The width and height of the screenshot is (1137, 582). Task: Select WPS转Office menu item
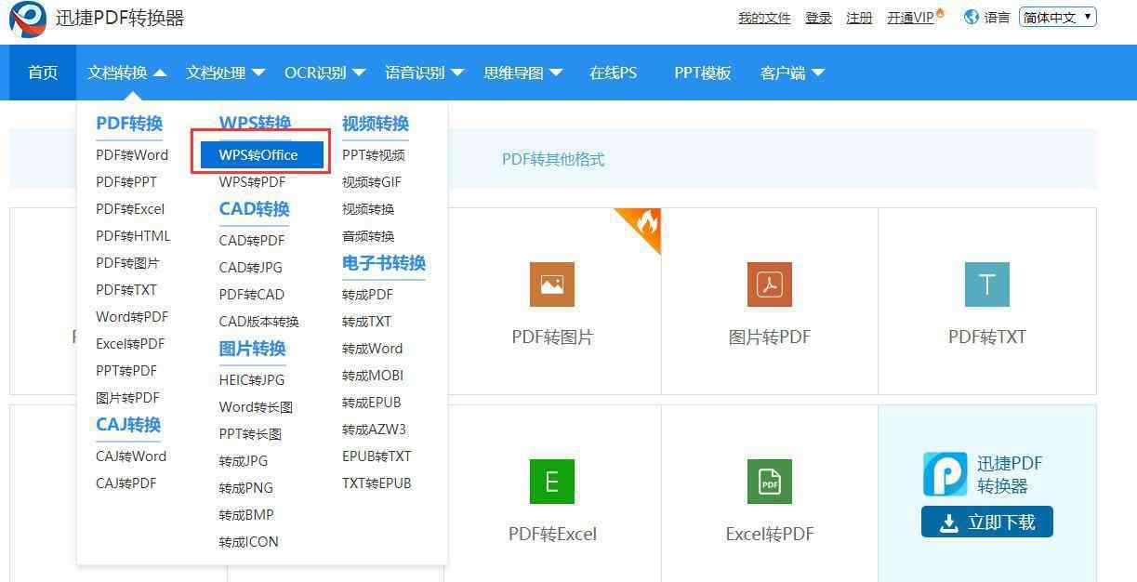click(x=261, y=154)
